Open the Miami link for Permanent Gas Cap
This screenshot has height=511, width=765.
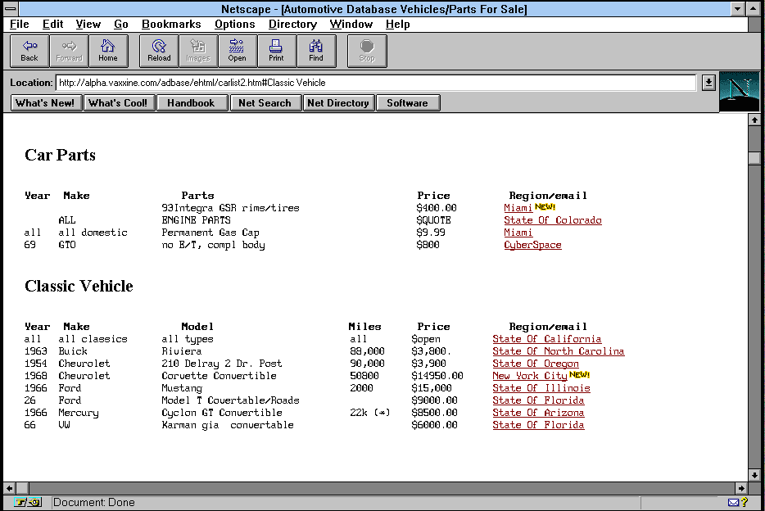(518, 233)
